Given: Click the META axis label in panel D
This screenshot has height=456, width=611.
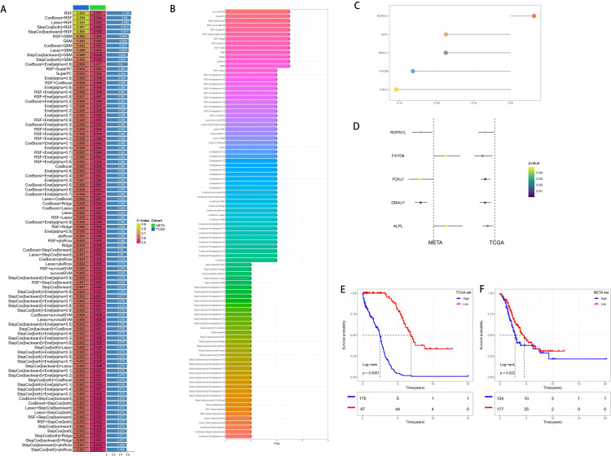Looking at the screenshot, I should pyautogui.click(x=435, y=242).
